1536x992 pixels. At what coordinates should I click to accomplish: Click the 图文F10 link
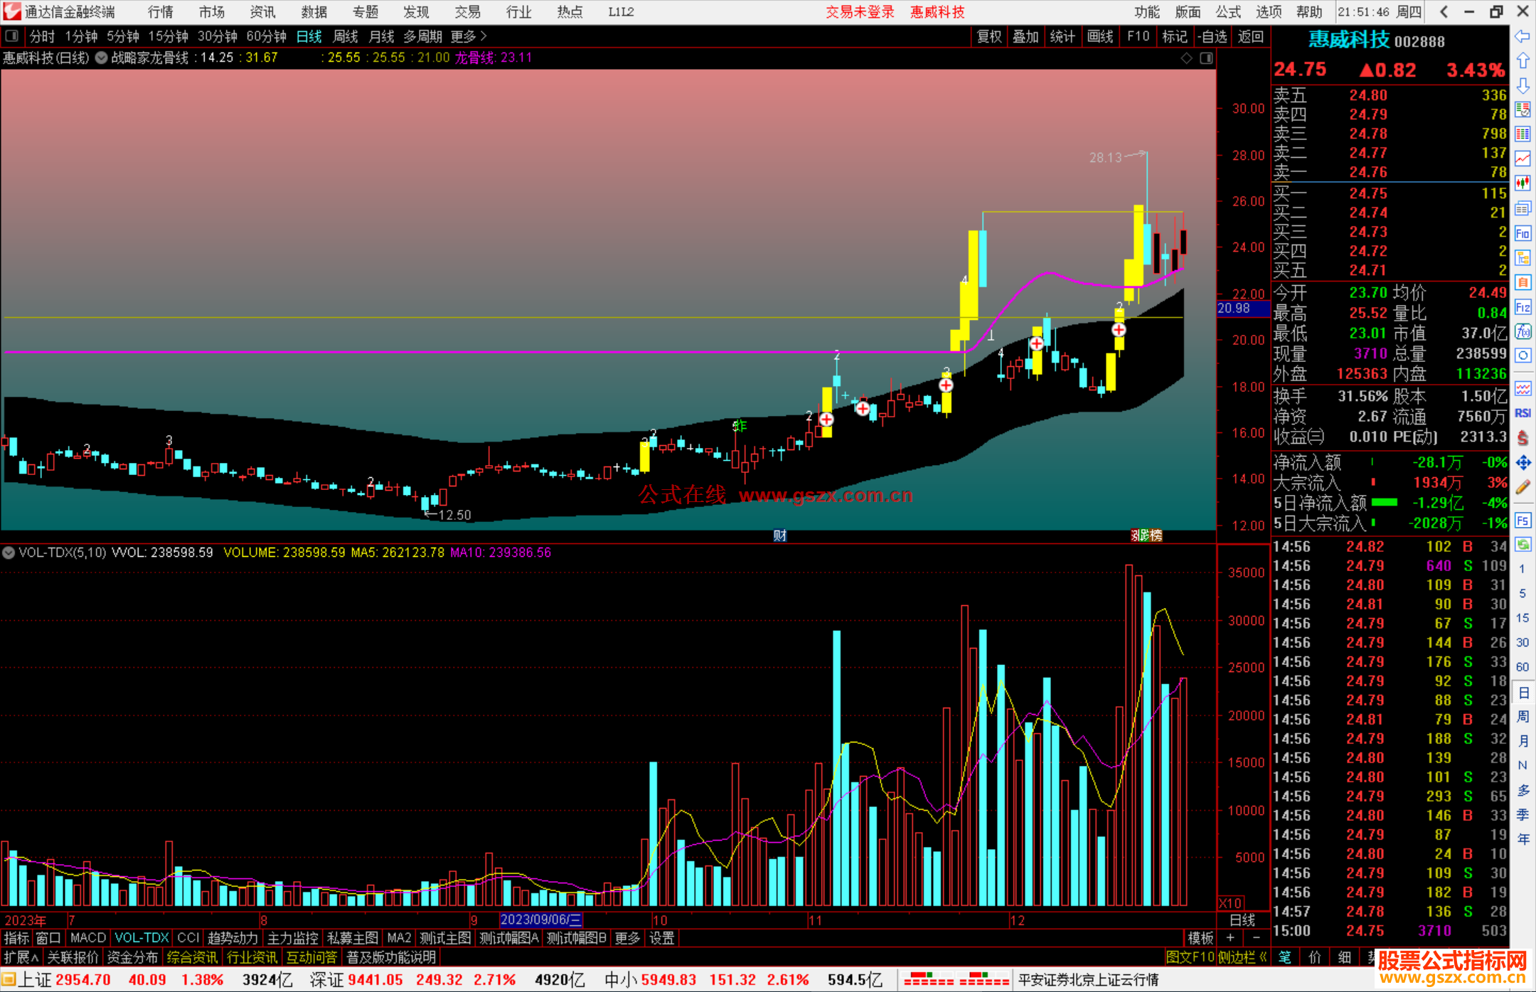point(1190,957)
